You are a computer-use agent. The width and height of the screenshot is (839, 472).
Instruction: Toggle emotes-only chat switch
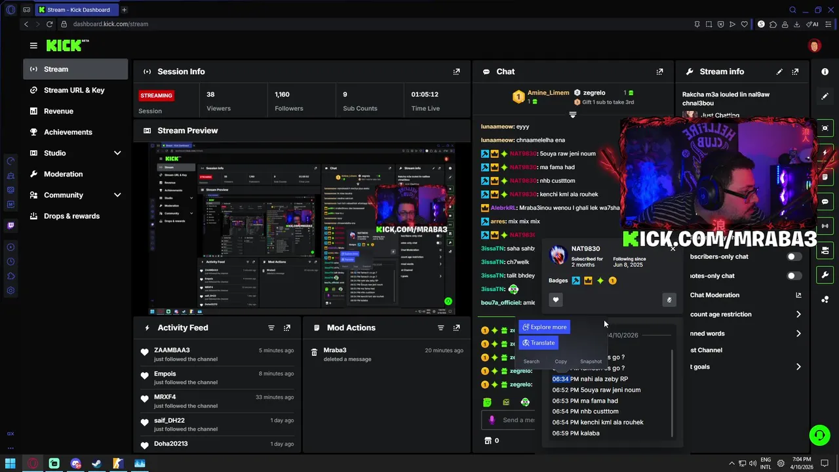pyautogui.click(x=794, y=276)
